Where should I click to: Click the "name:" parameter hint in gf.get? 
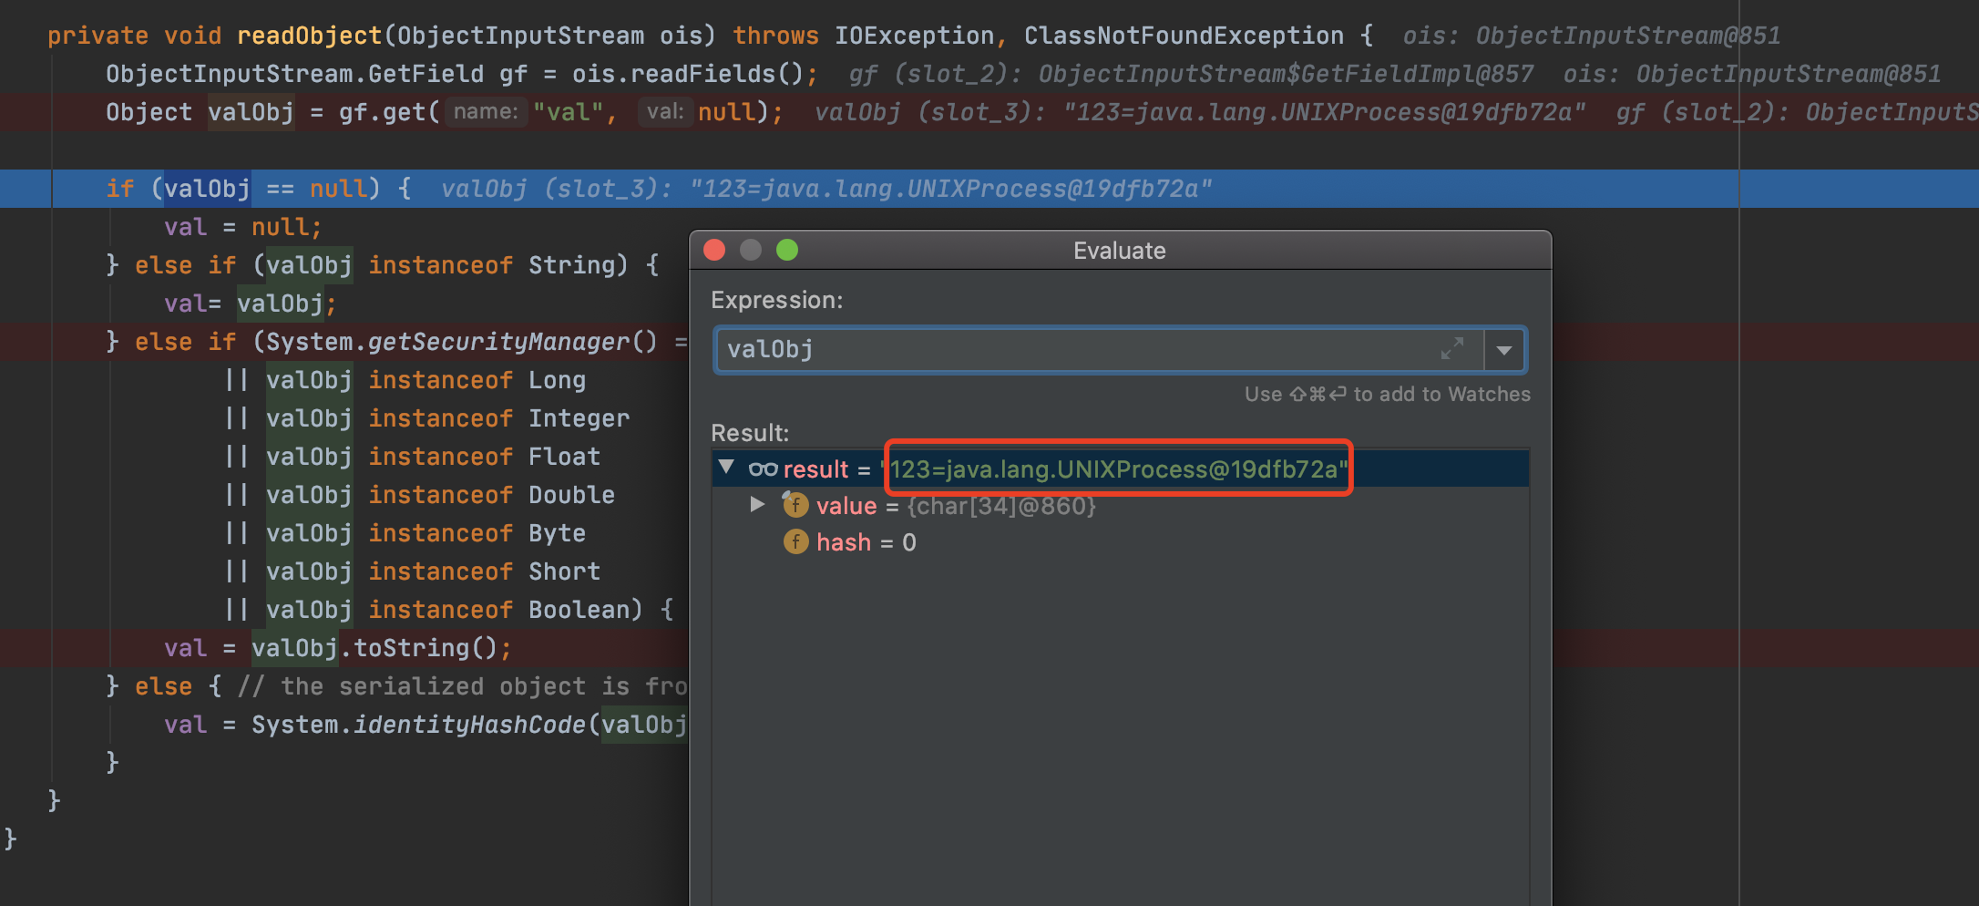[x=486, y=112]
